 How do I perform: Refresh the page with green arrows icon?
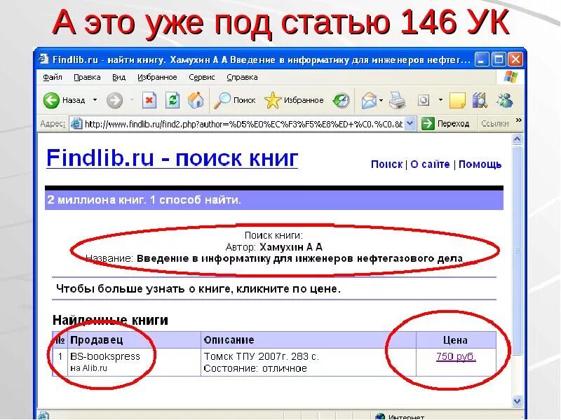(173, 100)
